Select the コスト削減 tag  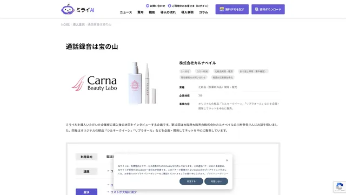[202, 71]
